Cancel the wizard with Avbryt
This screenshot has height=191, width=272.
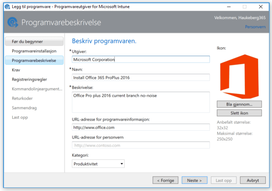253,180
